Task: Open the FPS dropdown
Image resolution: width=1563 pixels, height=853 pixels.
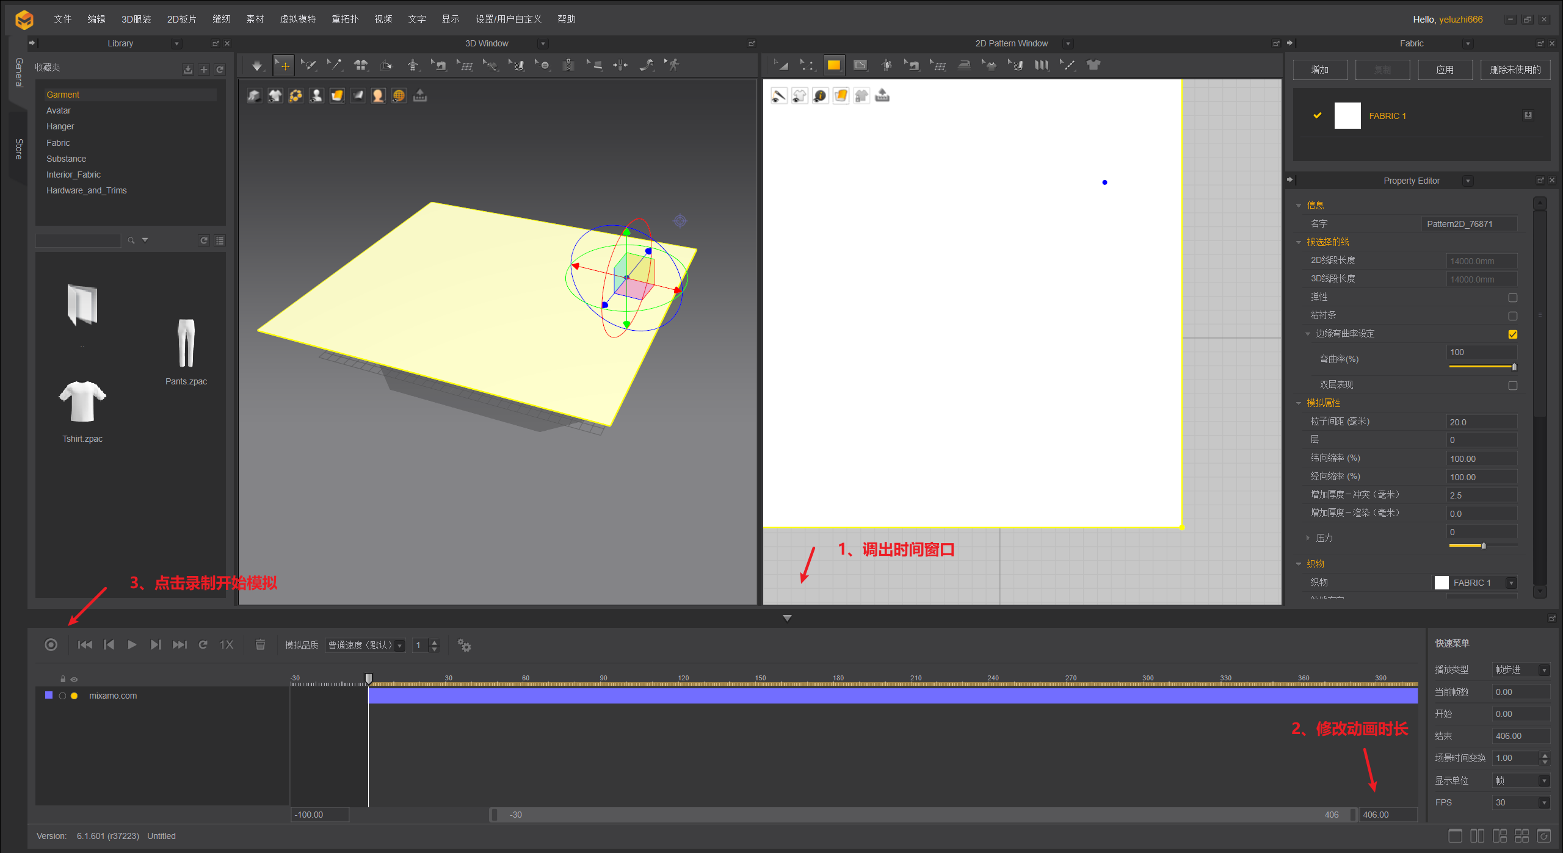Action: (x=1543, y=803)
